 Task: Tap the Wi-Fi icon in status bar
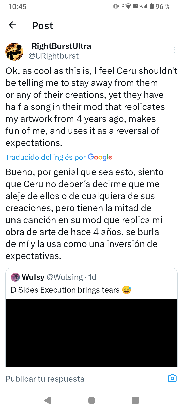click(x=128, y=6)
